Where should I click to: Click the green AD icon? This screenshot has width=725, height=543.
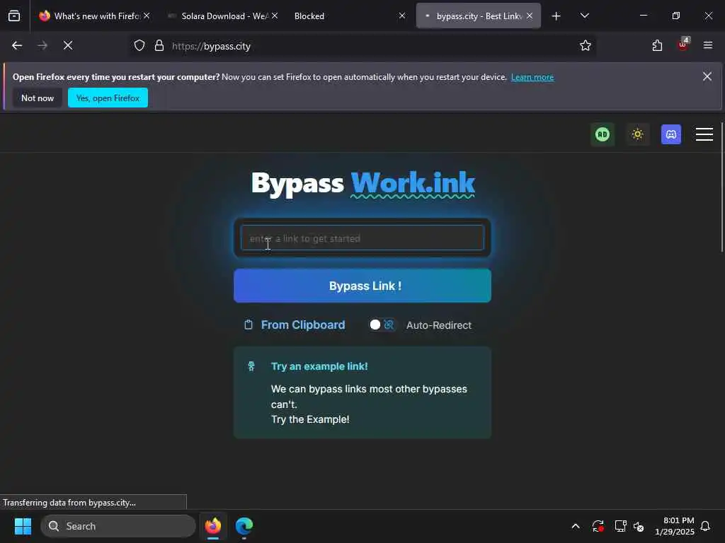(602, 134)
